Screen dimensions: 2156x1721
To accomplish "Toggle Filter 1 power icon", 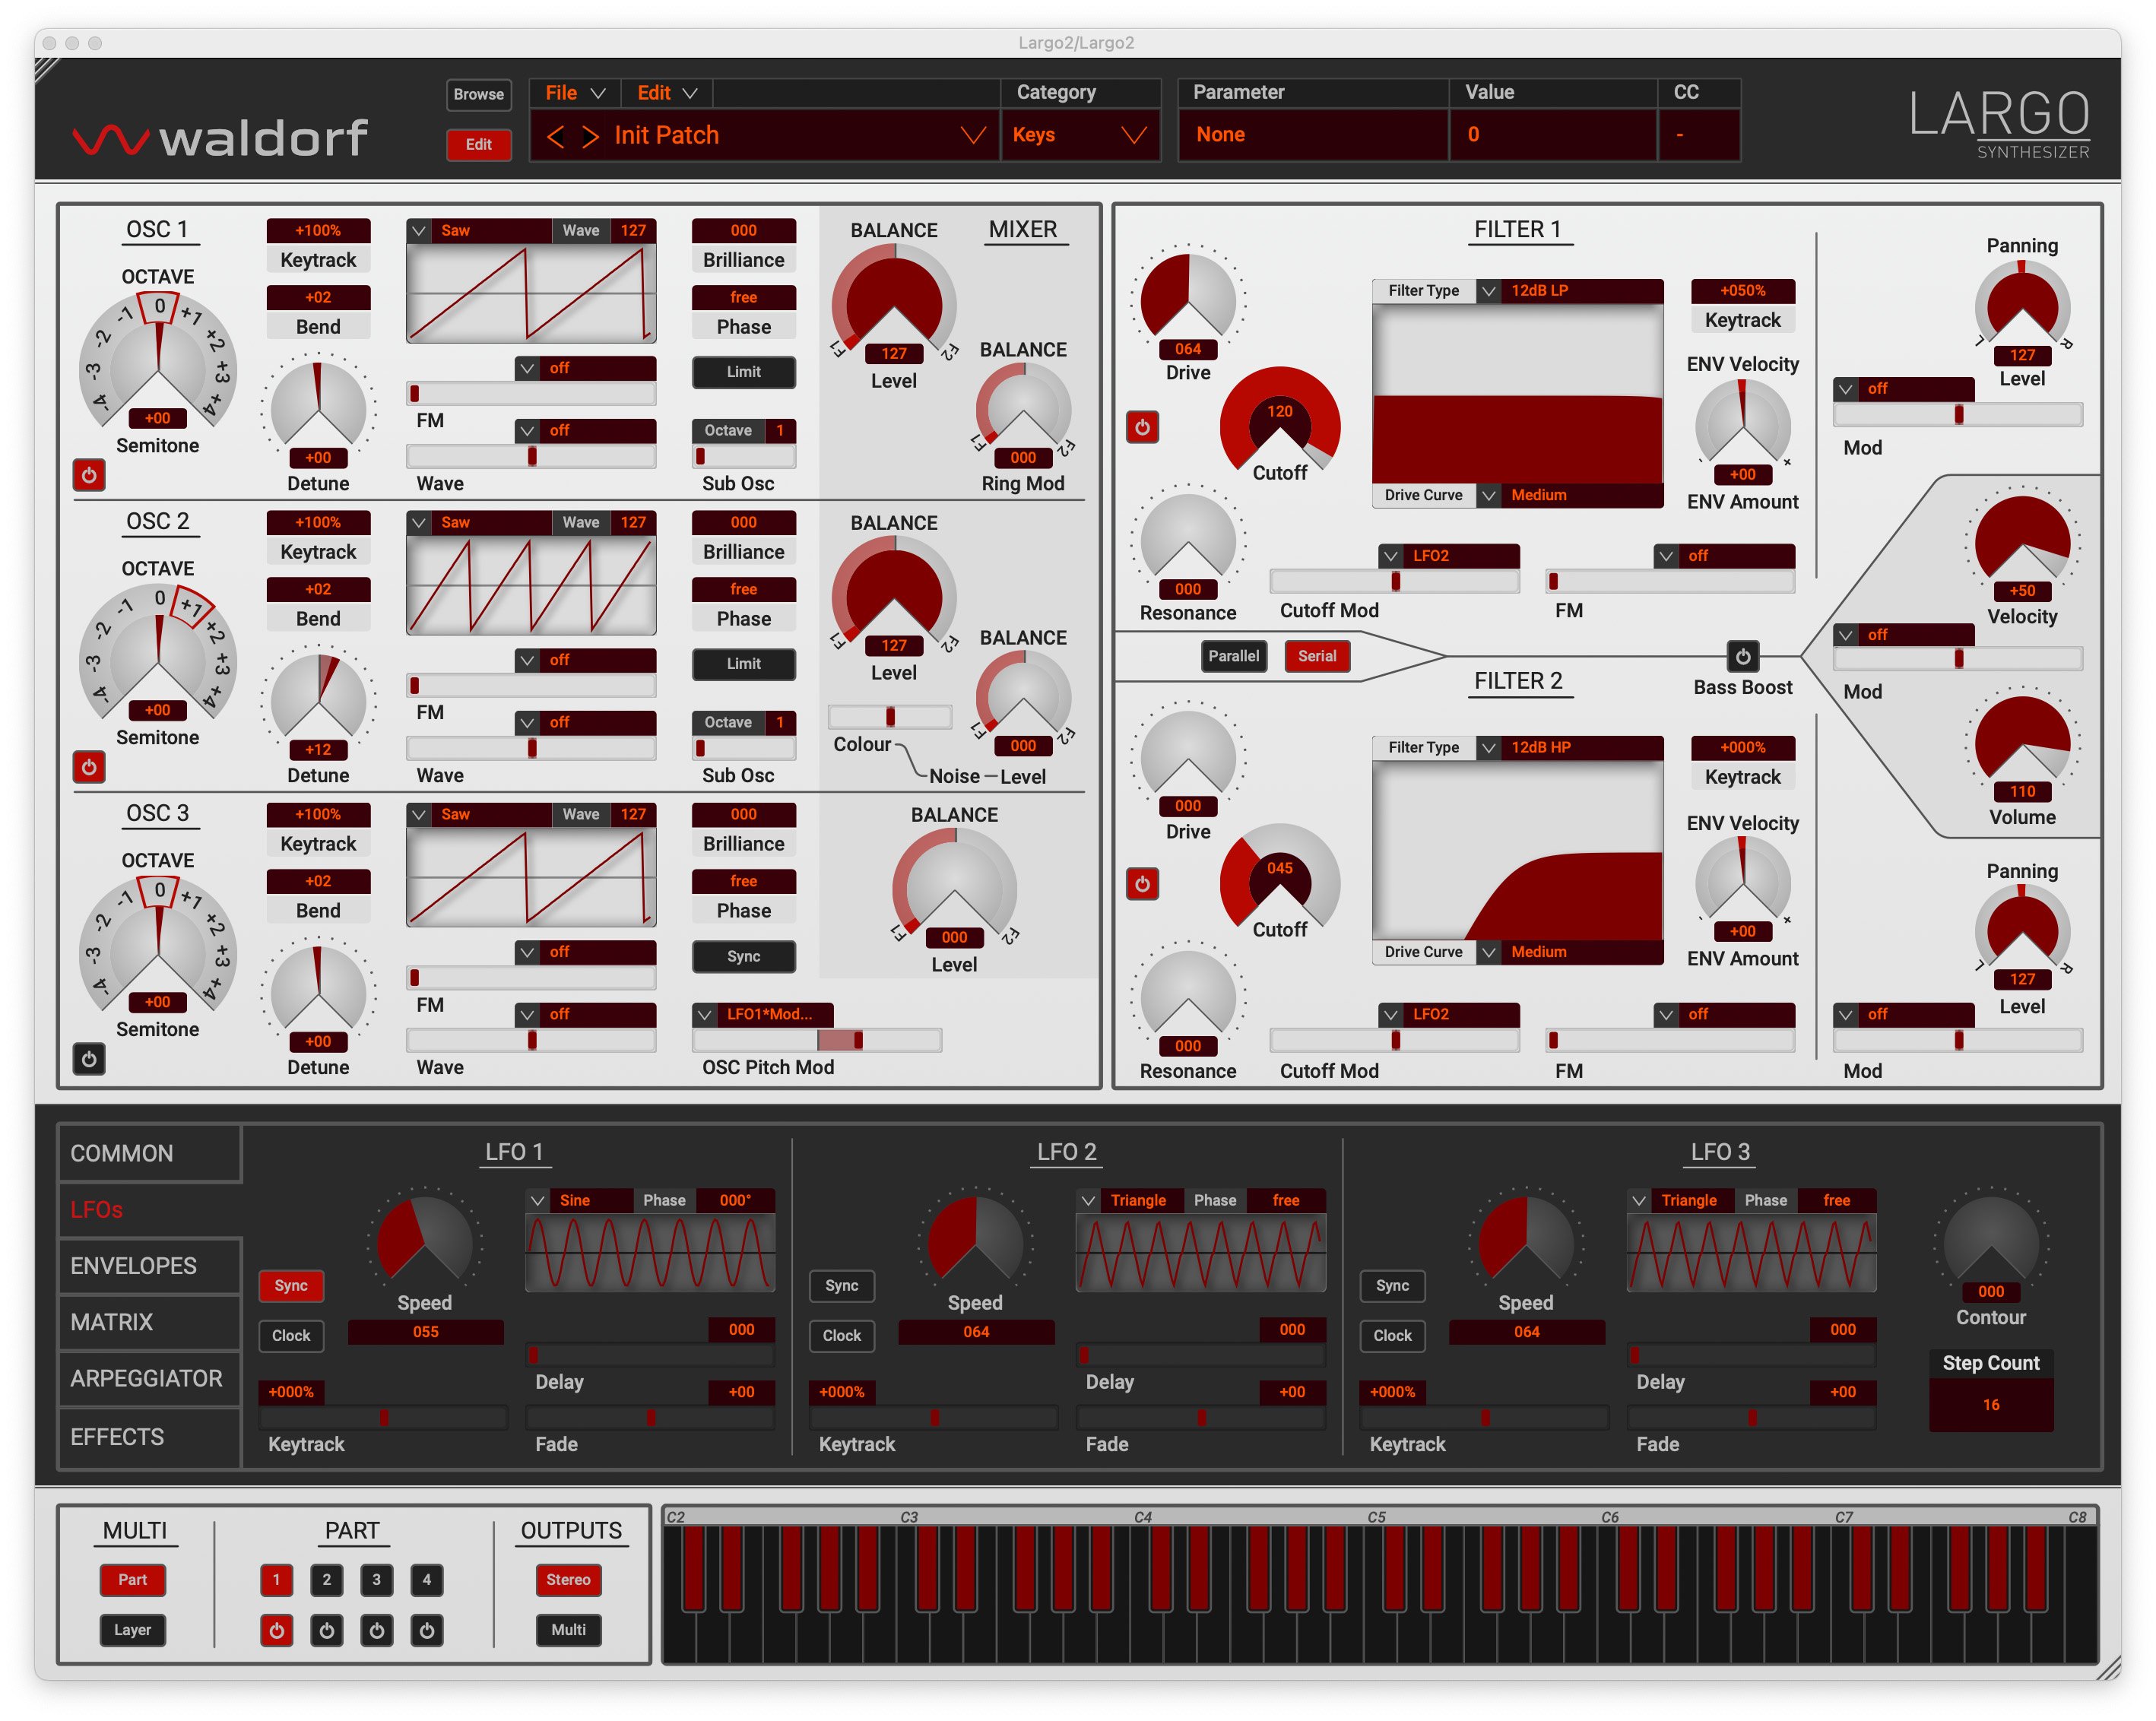I will tap(1142, 427).
